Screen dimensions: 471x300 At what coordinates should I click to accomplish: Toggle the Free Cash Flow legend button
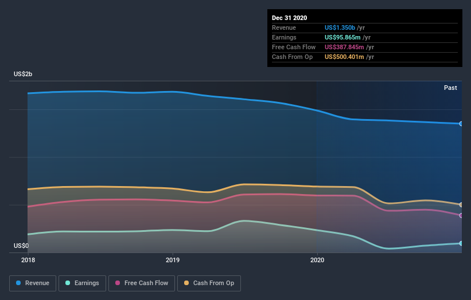[x=142, y=283]
